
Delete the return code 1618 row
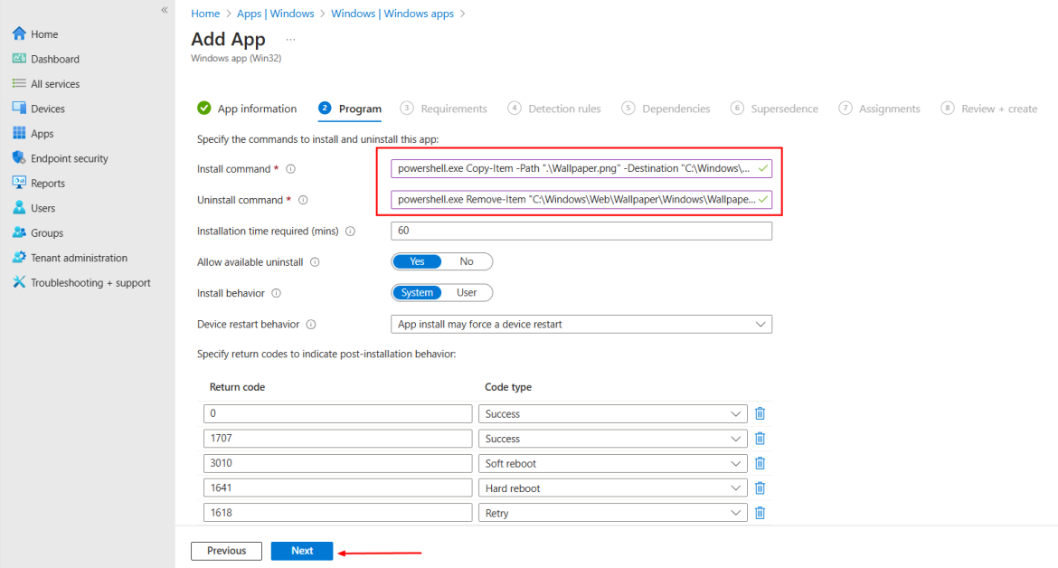pyautogui.click(x=760, y=512)
